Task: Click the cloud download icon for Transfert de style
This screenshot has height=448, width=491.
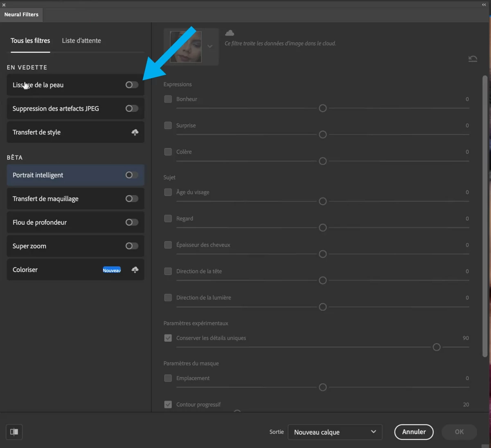Action: click(x=135, y=132)
